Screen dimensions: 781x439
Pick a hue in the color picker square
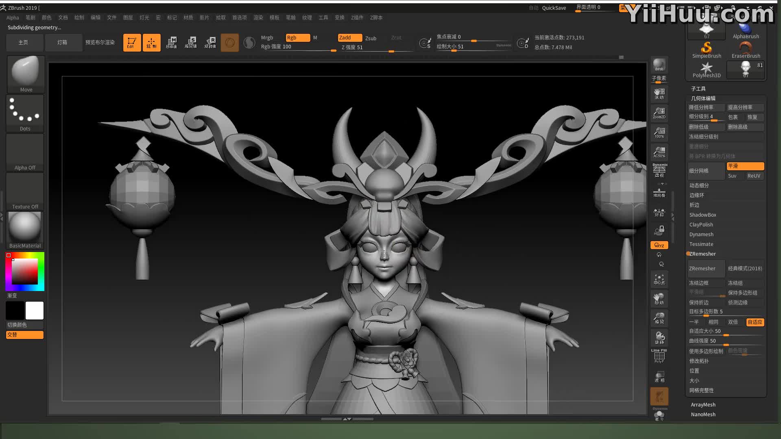click(x=25, y=272)
